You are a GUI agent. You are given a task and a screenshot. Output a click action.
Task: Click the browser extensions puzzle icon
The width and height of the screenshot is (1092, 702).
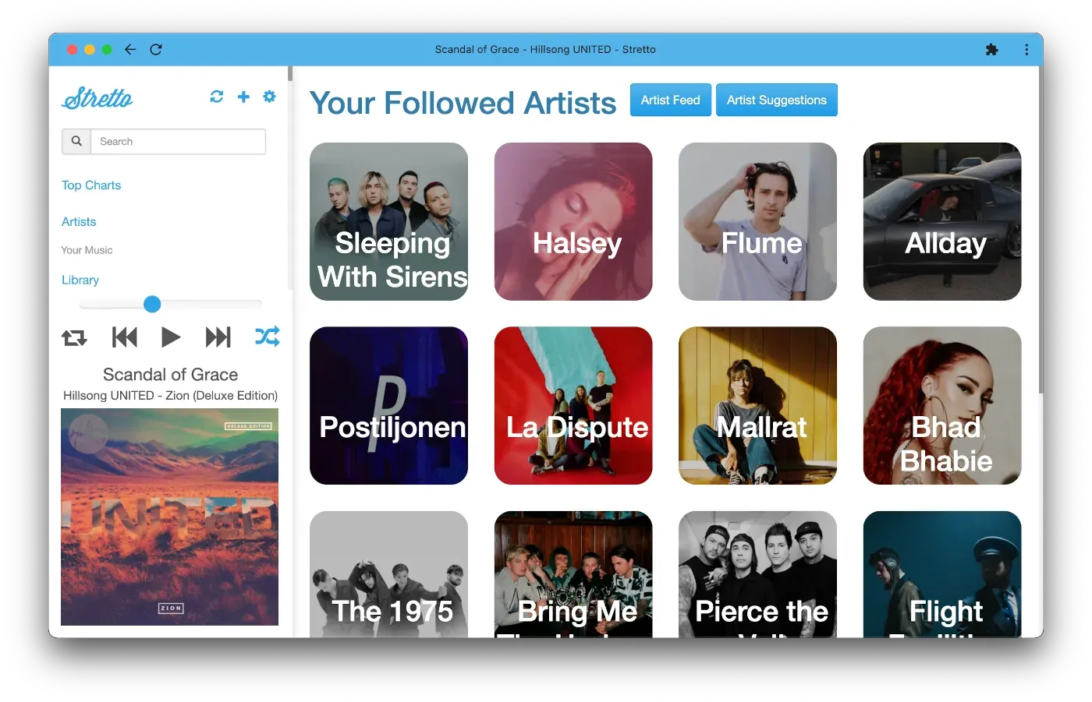(x=991, y=49)
